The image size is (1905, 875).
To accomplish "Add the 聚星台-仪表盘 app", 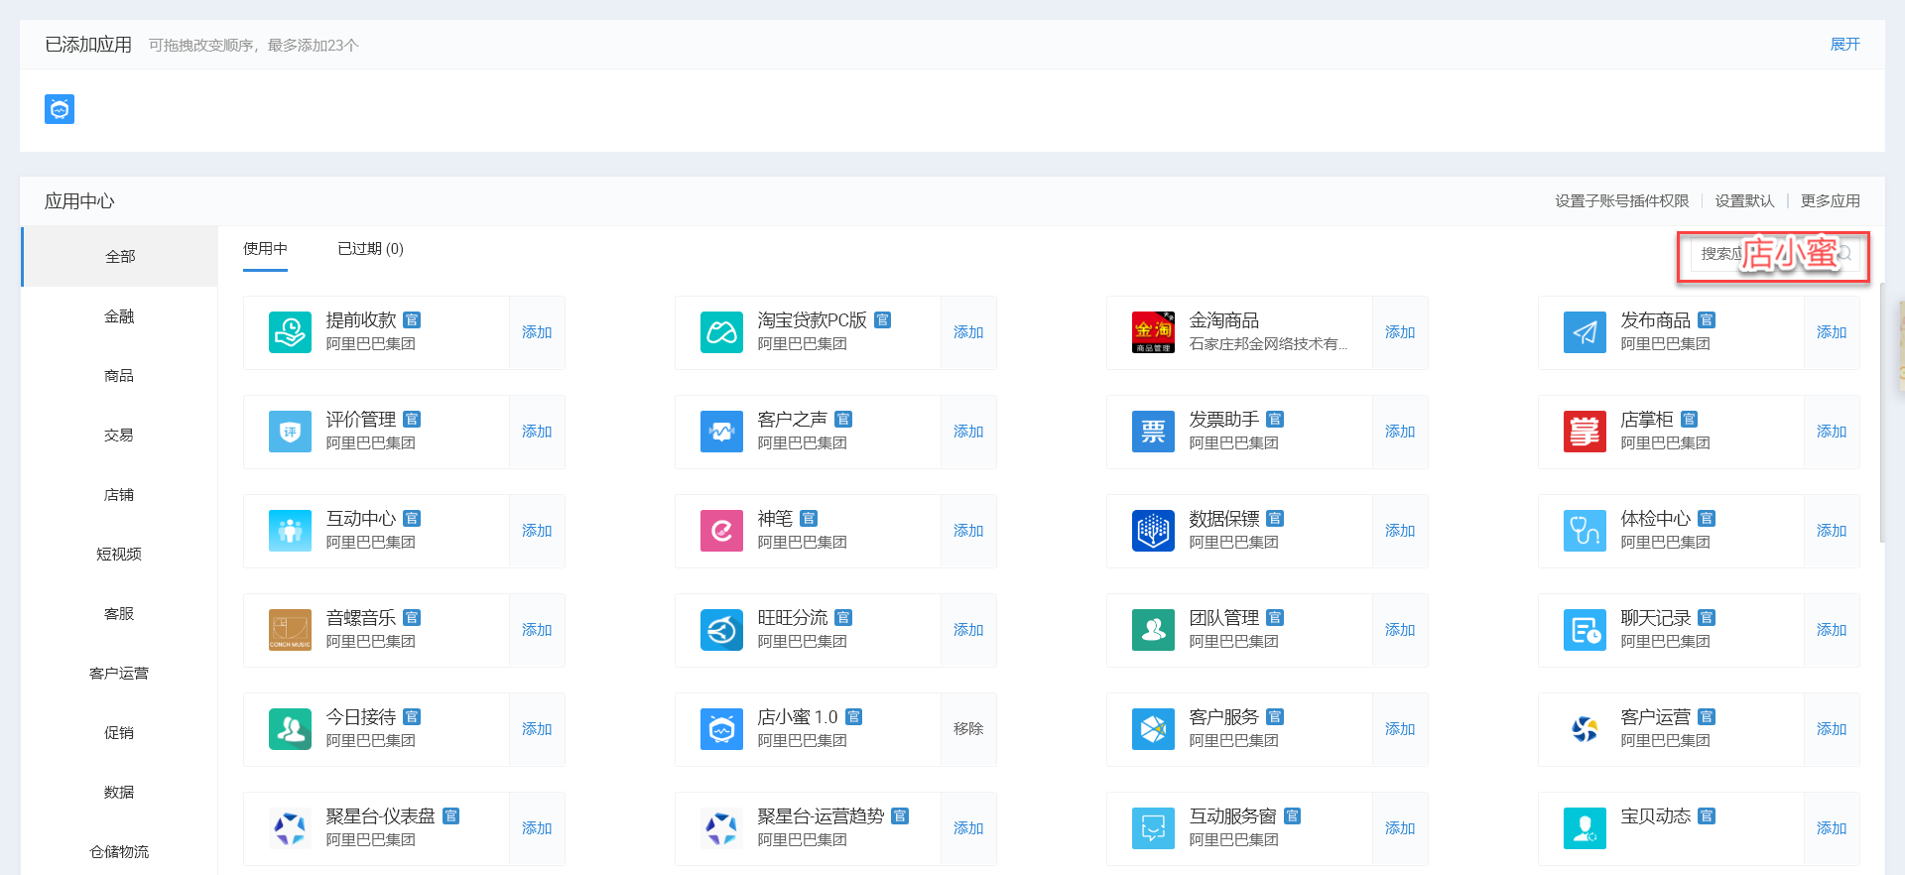I will 537,828.
